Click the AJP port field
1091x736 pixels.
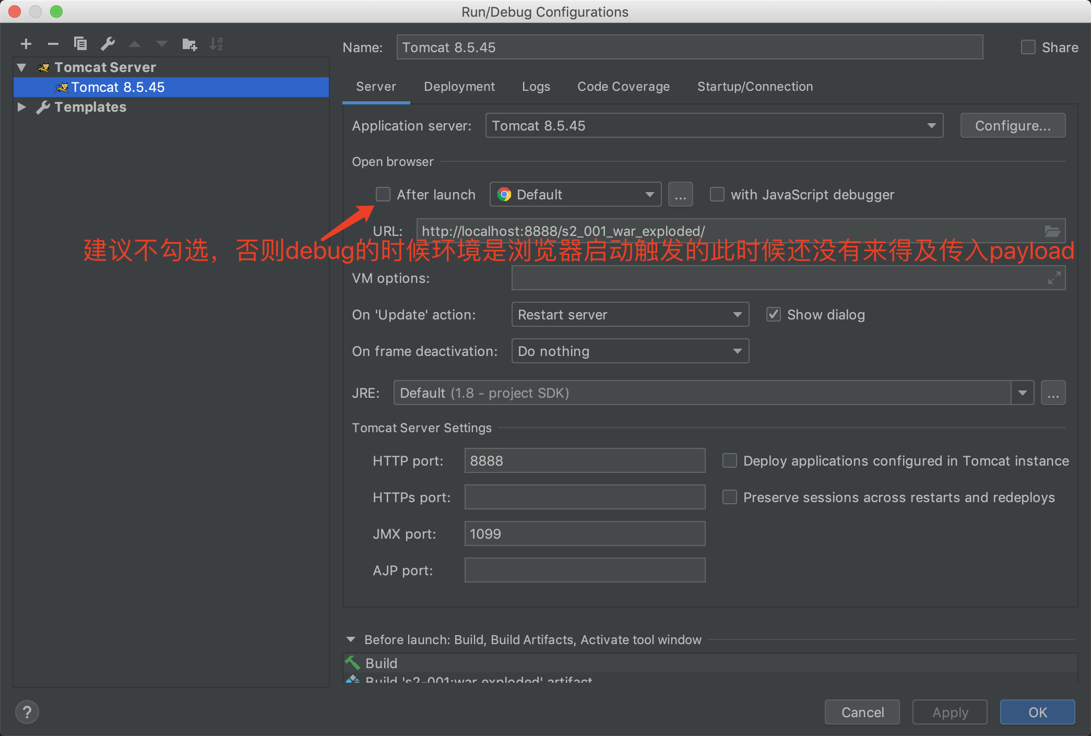[x=585, y=571]
